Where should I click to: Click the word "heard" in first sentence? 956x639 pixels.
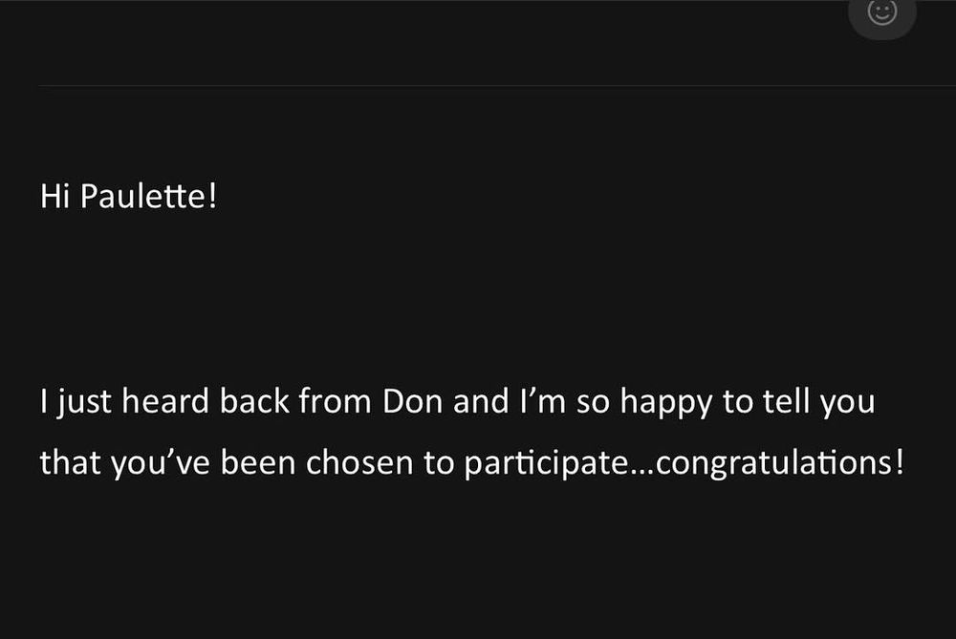tap(164, 401)
